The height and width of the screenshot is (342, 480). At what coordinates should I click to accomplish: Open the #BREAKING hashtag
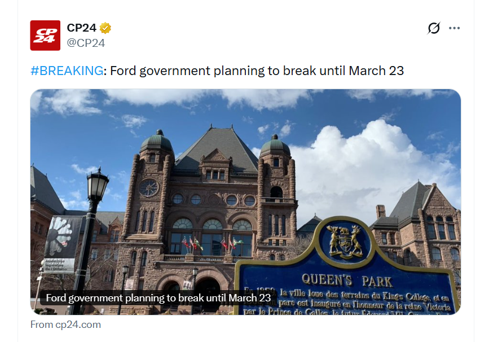(67, 71)
